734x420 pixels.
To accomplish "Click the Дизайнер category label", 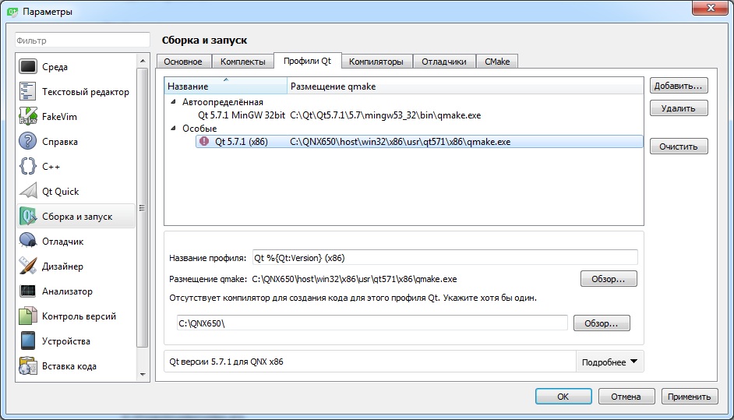I will pyautogui.click(x=63, y=266).
